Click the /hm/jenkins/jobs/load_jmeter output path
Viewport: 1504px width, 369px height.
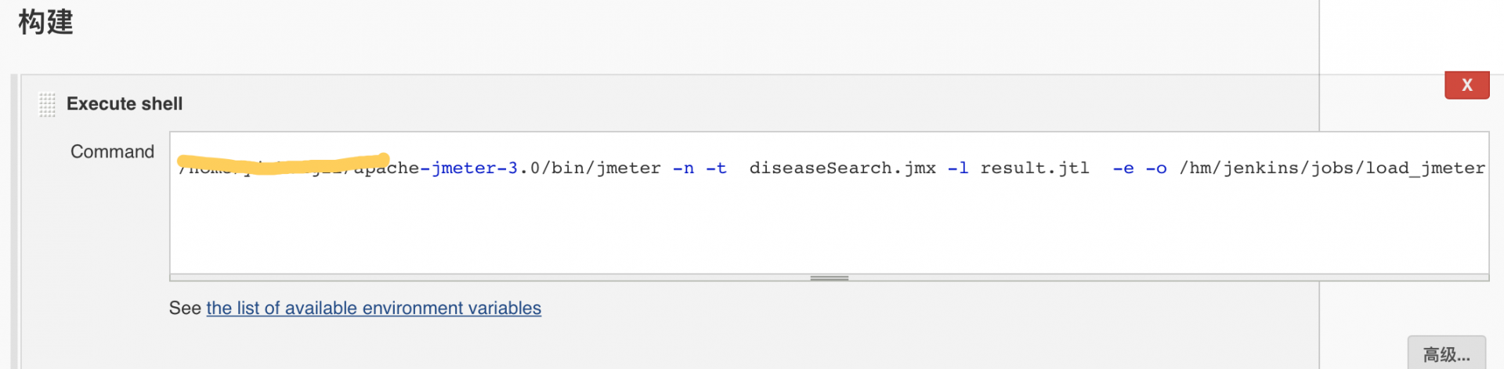point(1332,168)
